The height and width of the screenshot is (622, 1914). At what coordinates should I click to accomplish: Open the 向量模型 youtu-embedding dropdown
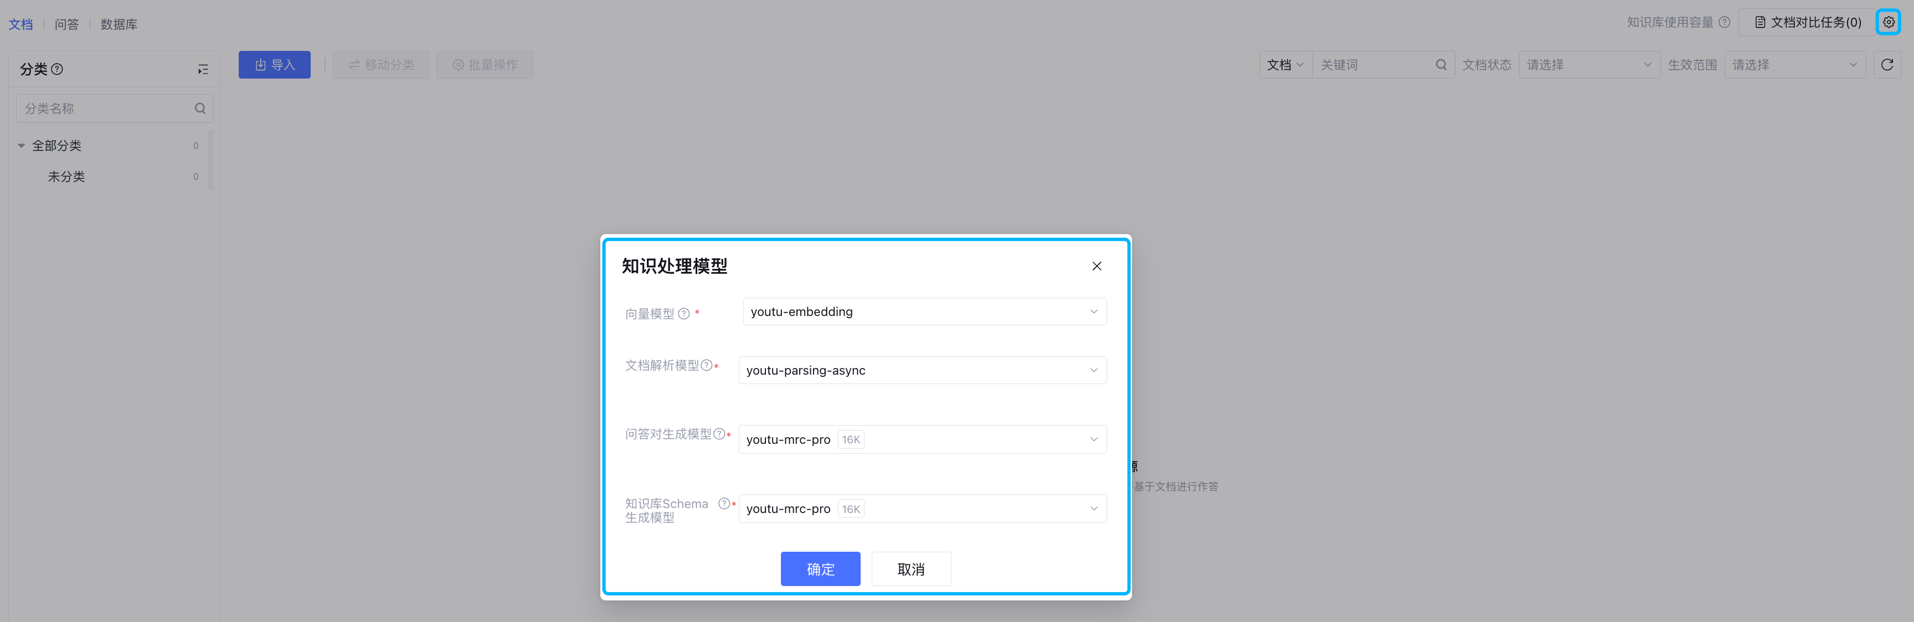pos(924,312)
